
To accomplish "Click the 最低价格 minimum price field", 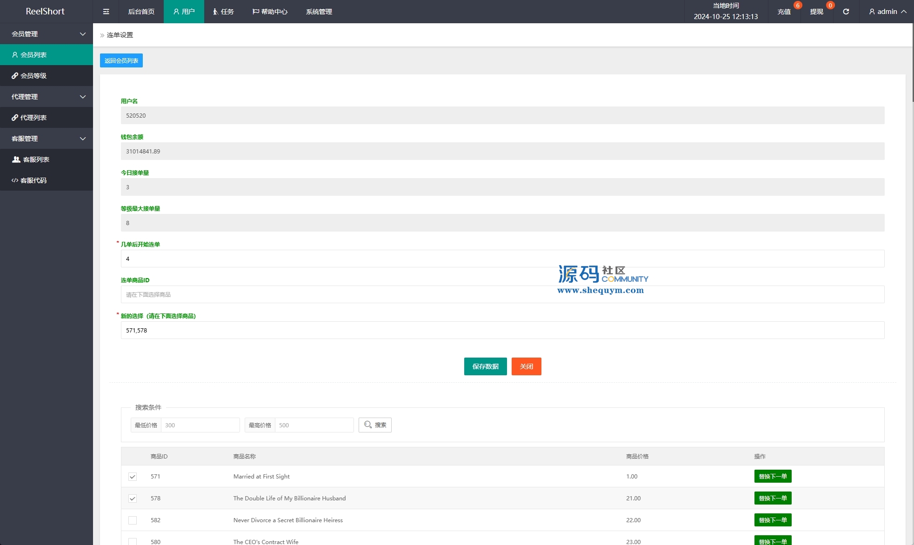I will (200, 425).
